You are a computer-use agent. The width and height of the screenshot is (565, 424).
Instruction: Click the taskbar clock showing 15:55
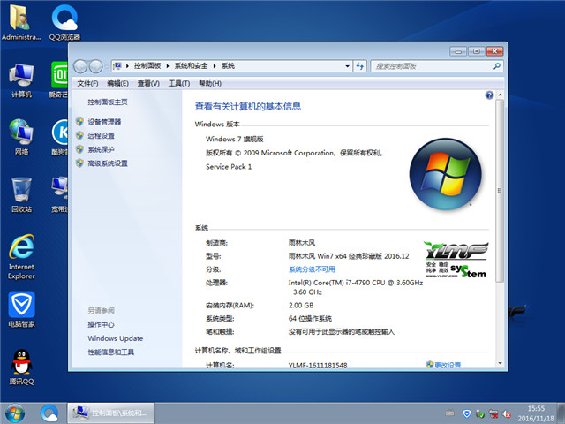[536, 413]
